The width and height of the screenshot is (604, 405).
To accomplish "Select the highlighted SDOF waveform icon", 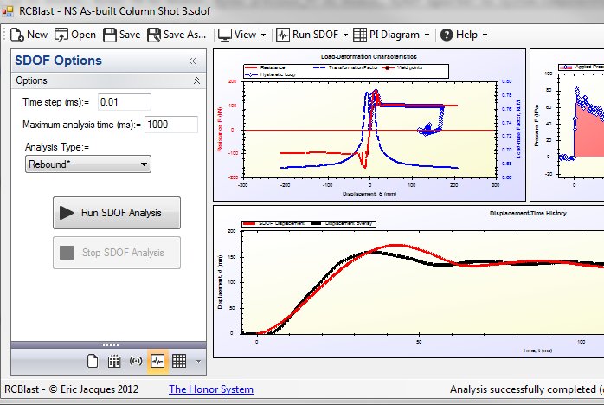I will point(157,361).
